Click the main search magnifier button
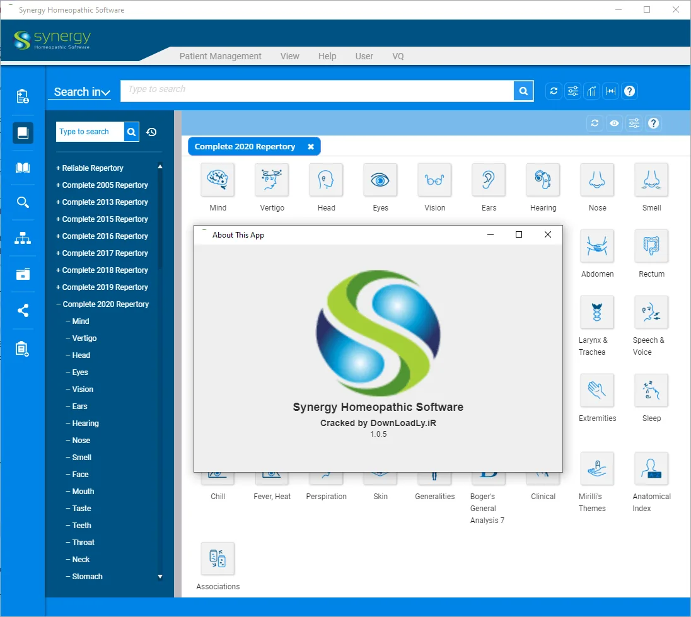This screenshot has width=691, height=617. tap(523, 91)
